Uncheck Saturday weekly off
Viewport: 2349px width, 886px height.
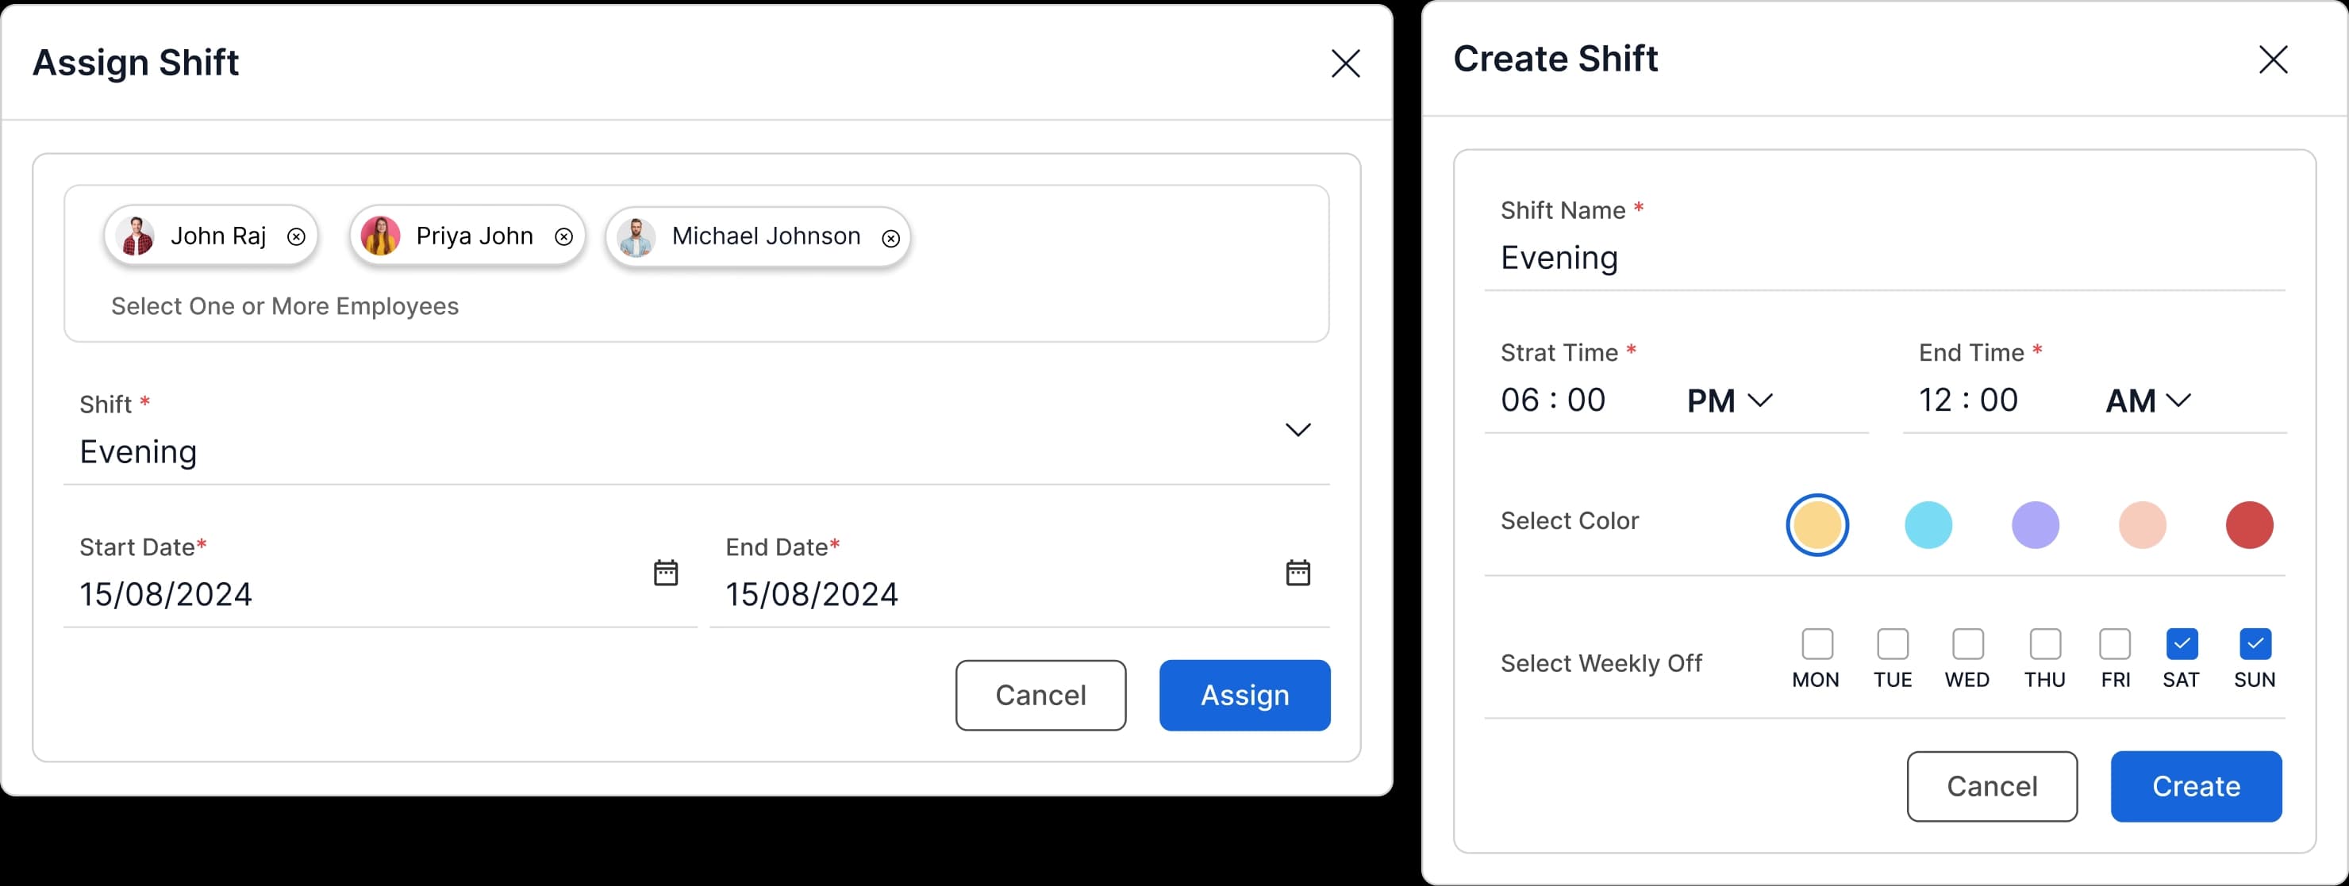click(2182, 642)
